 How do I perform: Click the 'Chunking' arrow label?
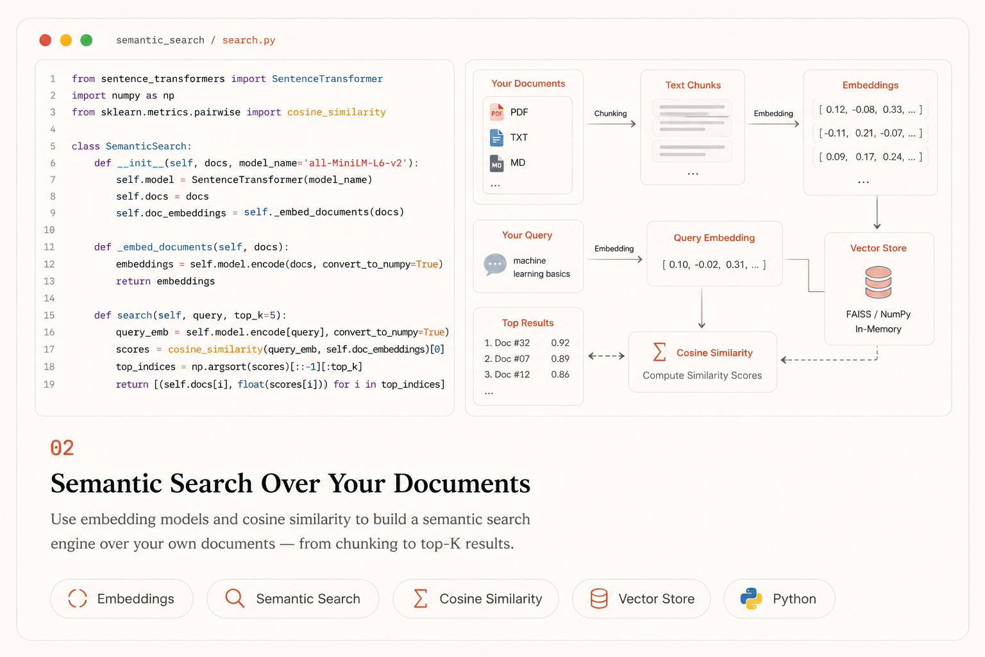610,114
